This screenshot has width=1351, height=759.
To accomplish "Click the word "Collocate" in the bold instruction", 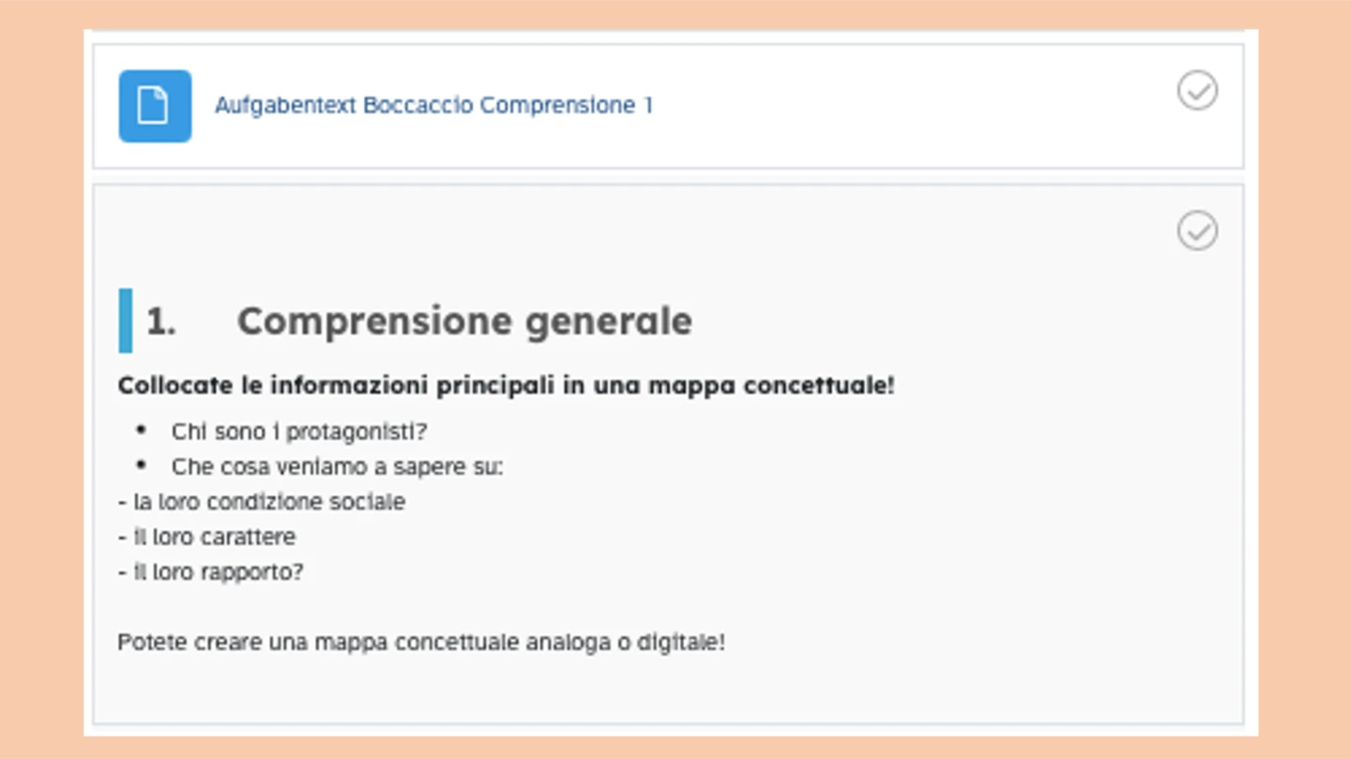I will tap(164, 385).
